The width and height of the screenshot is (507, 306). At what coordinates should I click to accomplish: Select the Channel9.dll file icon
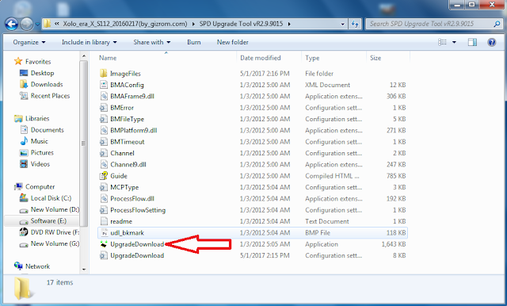104,164
